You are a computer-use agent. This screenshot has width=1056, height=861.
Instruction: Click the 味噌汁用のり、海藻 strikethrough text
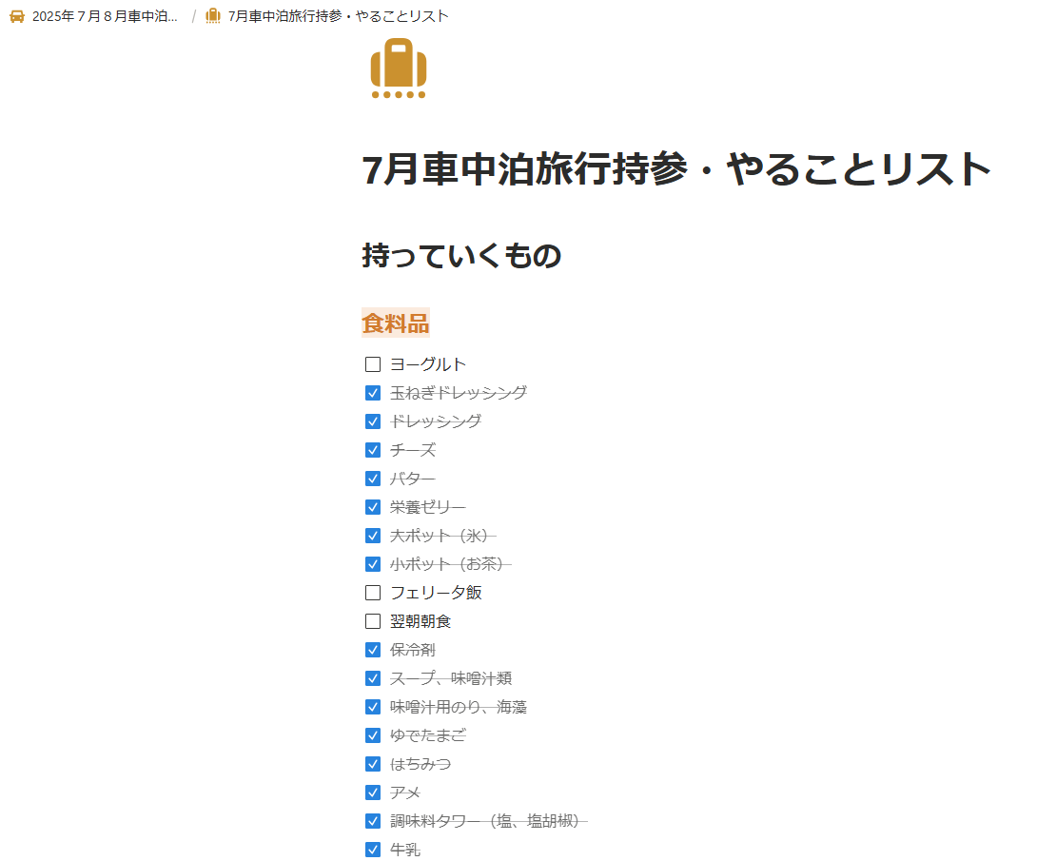(459, 707)
